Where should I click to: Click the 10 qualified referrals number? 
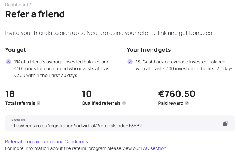pos(87,94)
